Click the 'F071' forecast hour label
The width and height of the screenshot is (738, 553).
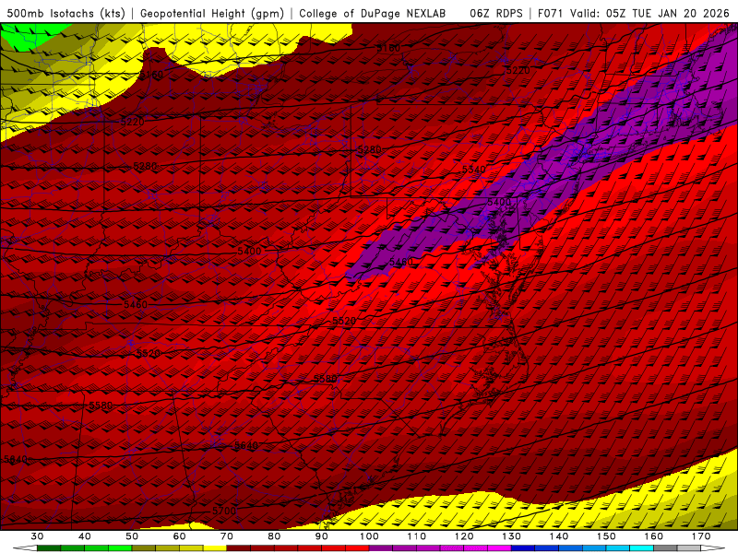(x=550, y=14)
